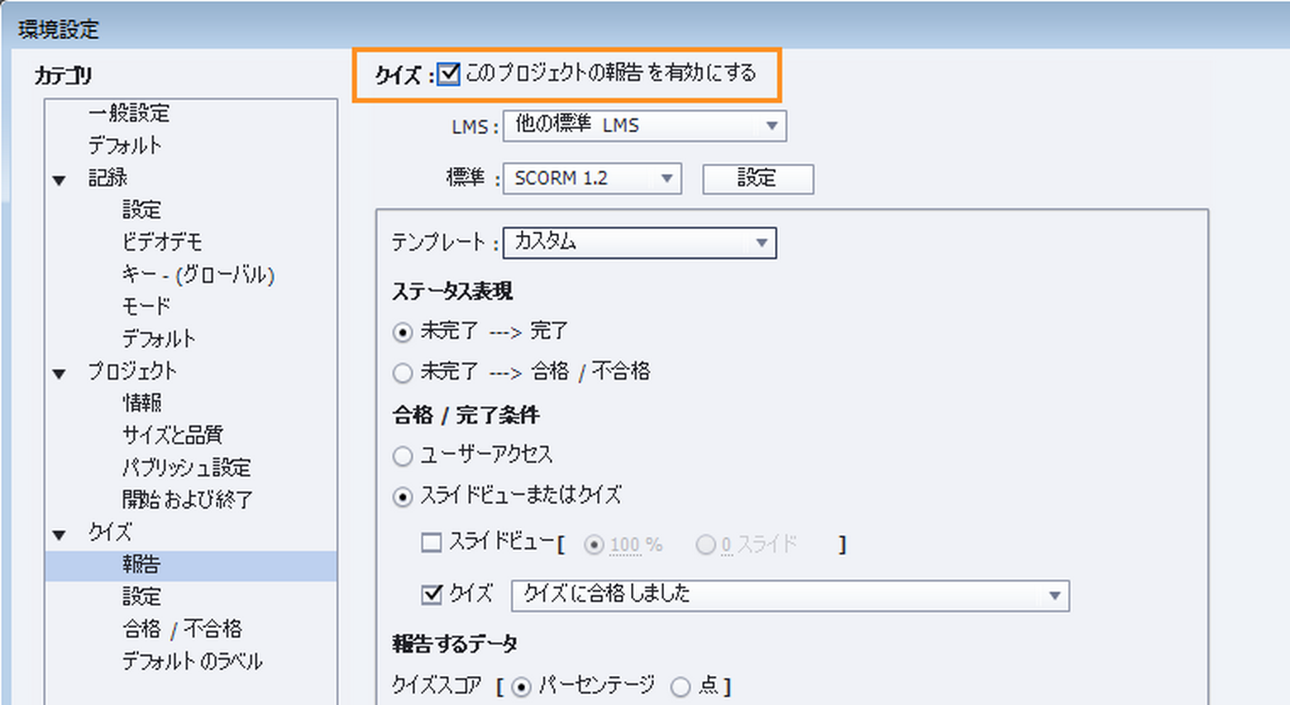1290x705 pixels.
Task: Collapse the 記録 category tree section
Action: pos(59,177)
